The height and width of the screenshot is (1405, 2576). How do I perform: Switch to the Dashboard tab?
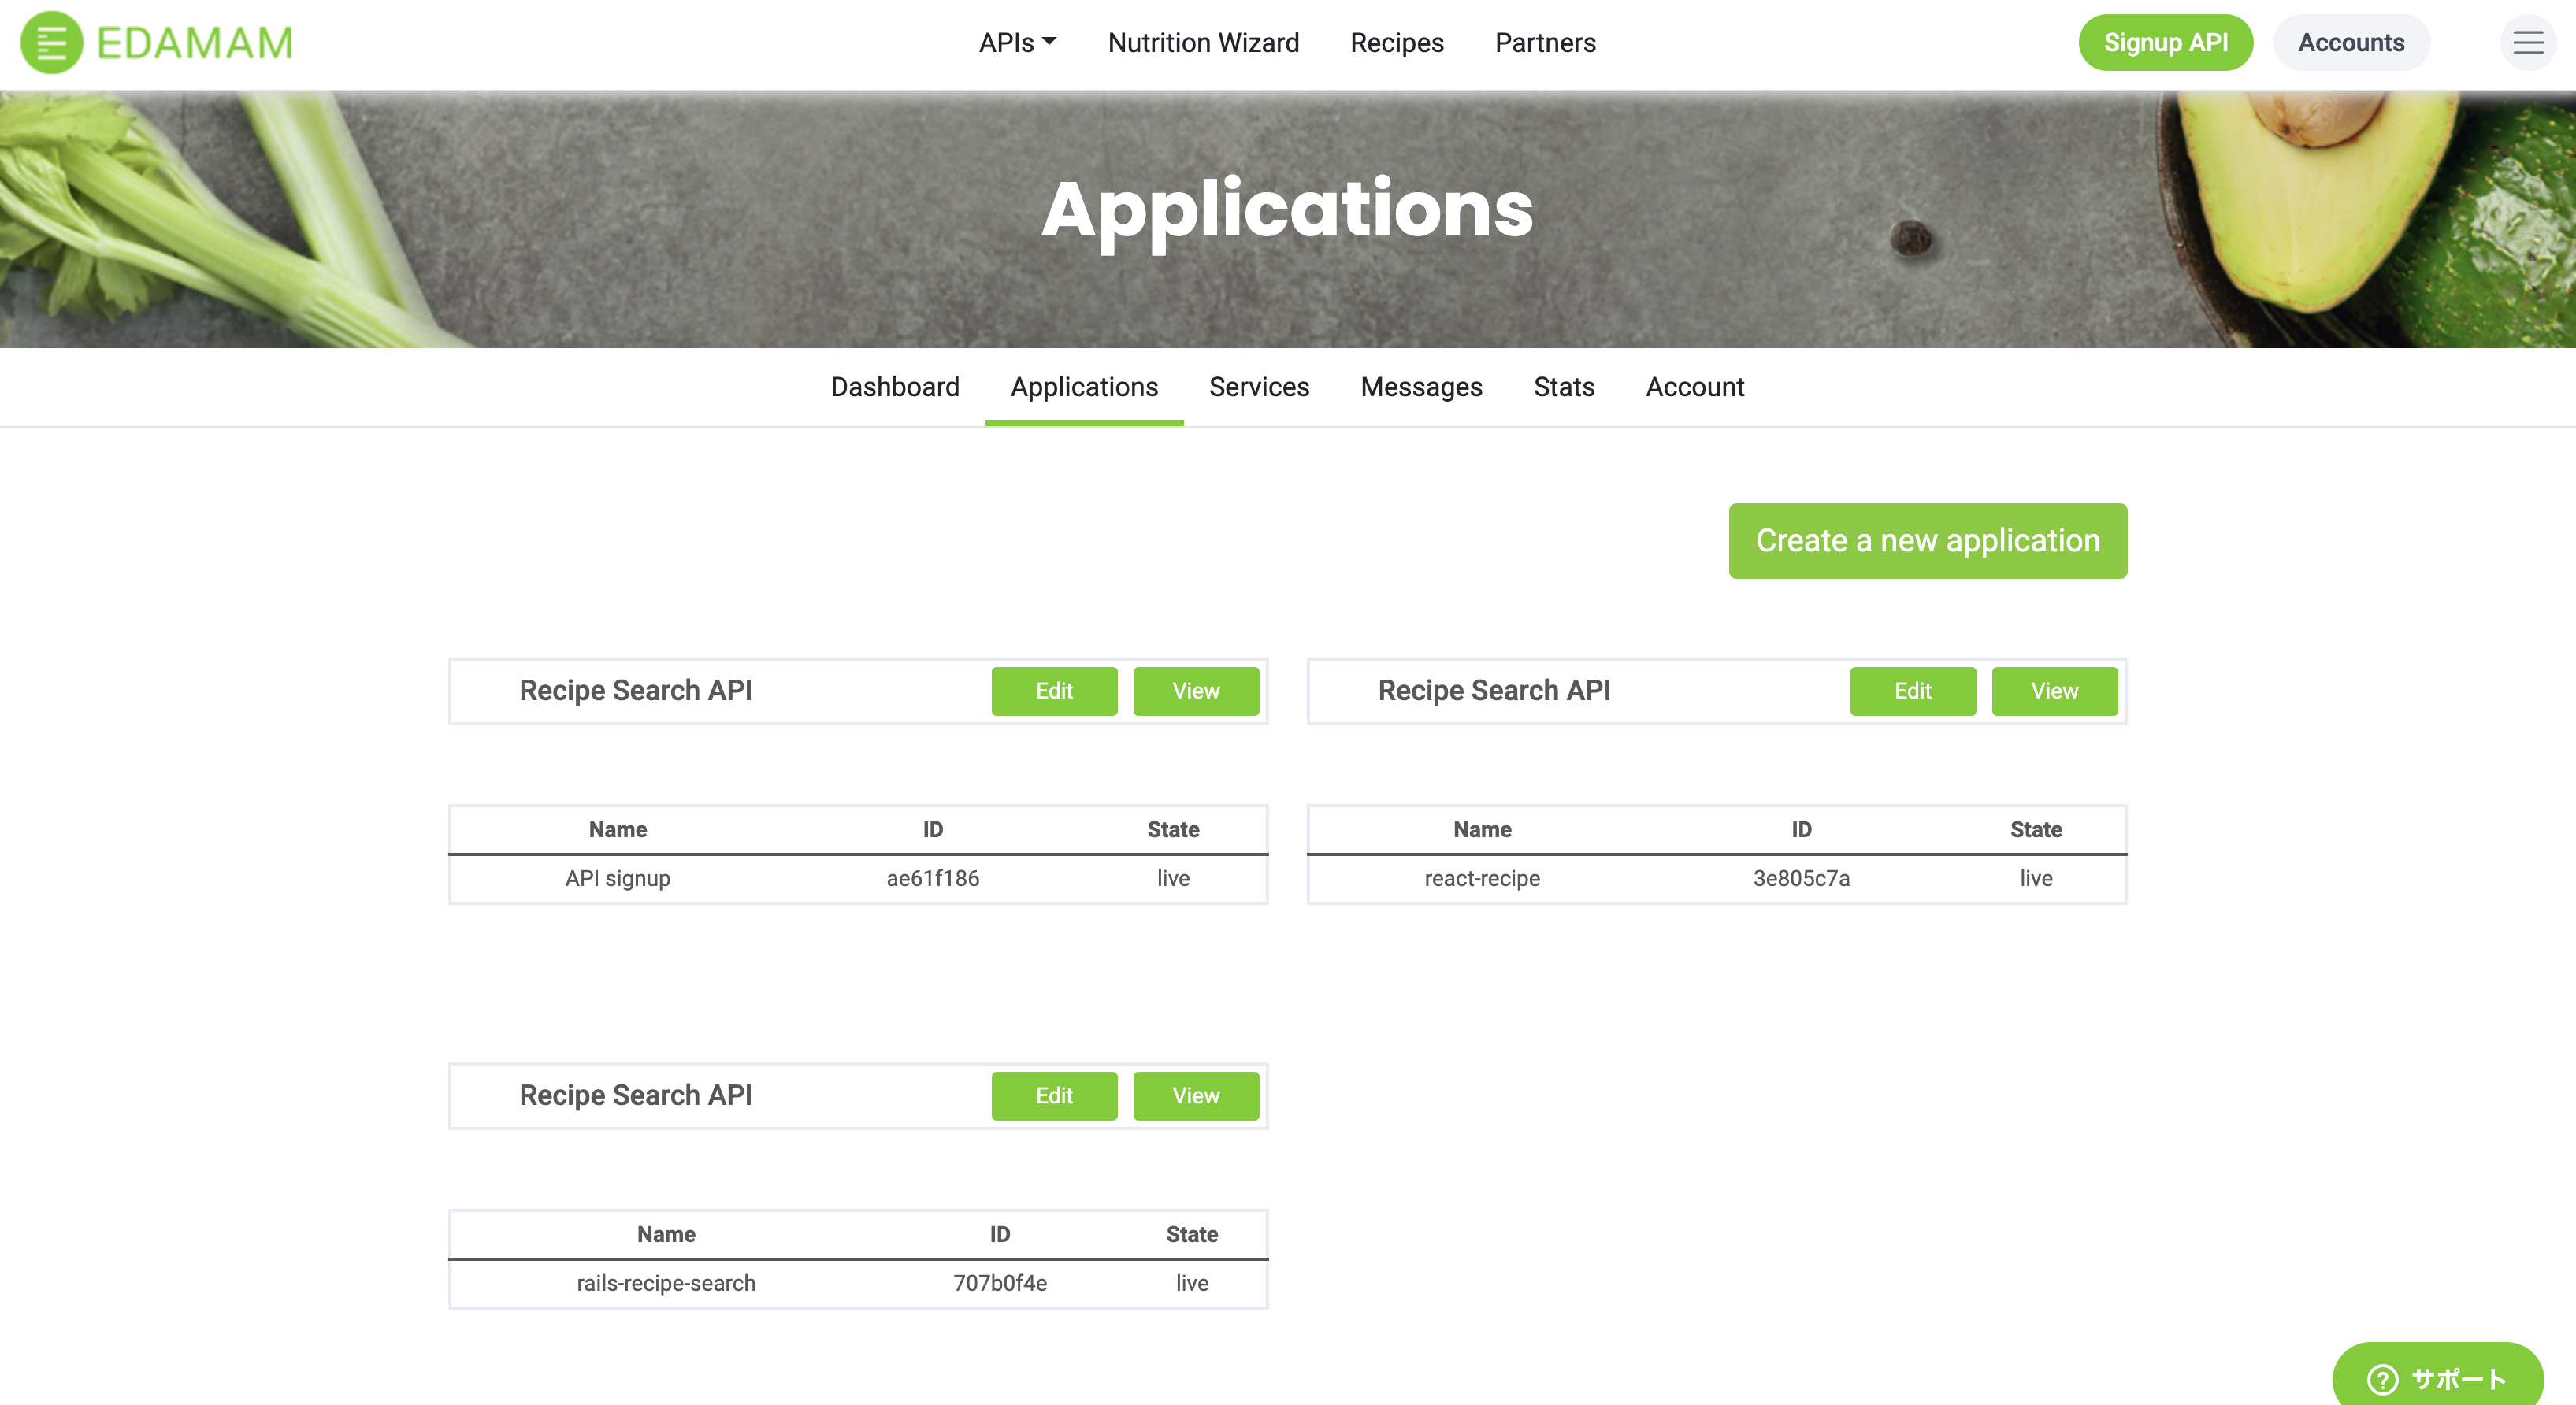[894, 387]
